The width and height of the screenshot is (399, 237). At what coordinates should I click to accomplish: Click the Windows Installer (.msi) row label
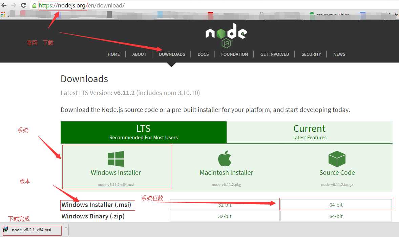(x=97, y=205)
